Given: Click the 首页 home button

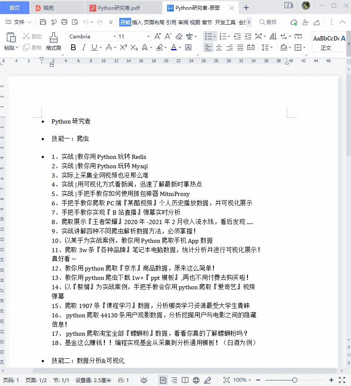Looking at the screenshot, I should click(14, 8).
